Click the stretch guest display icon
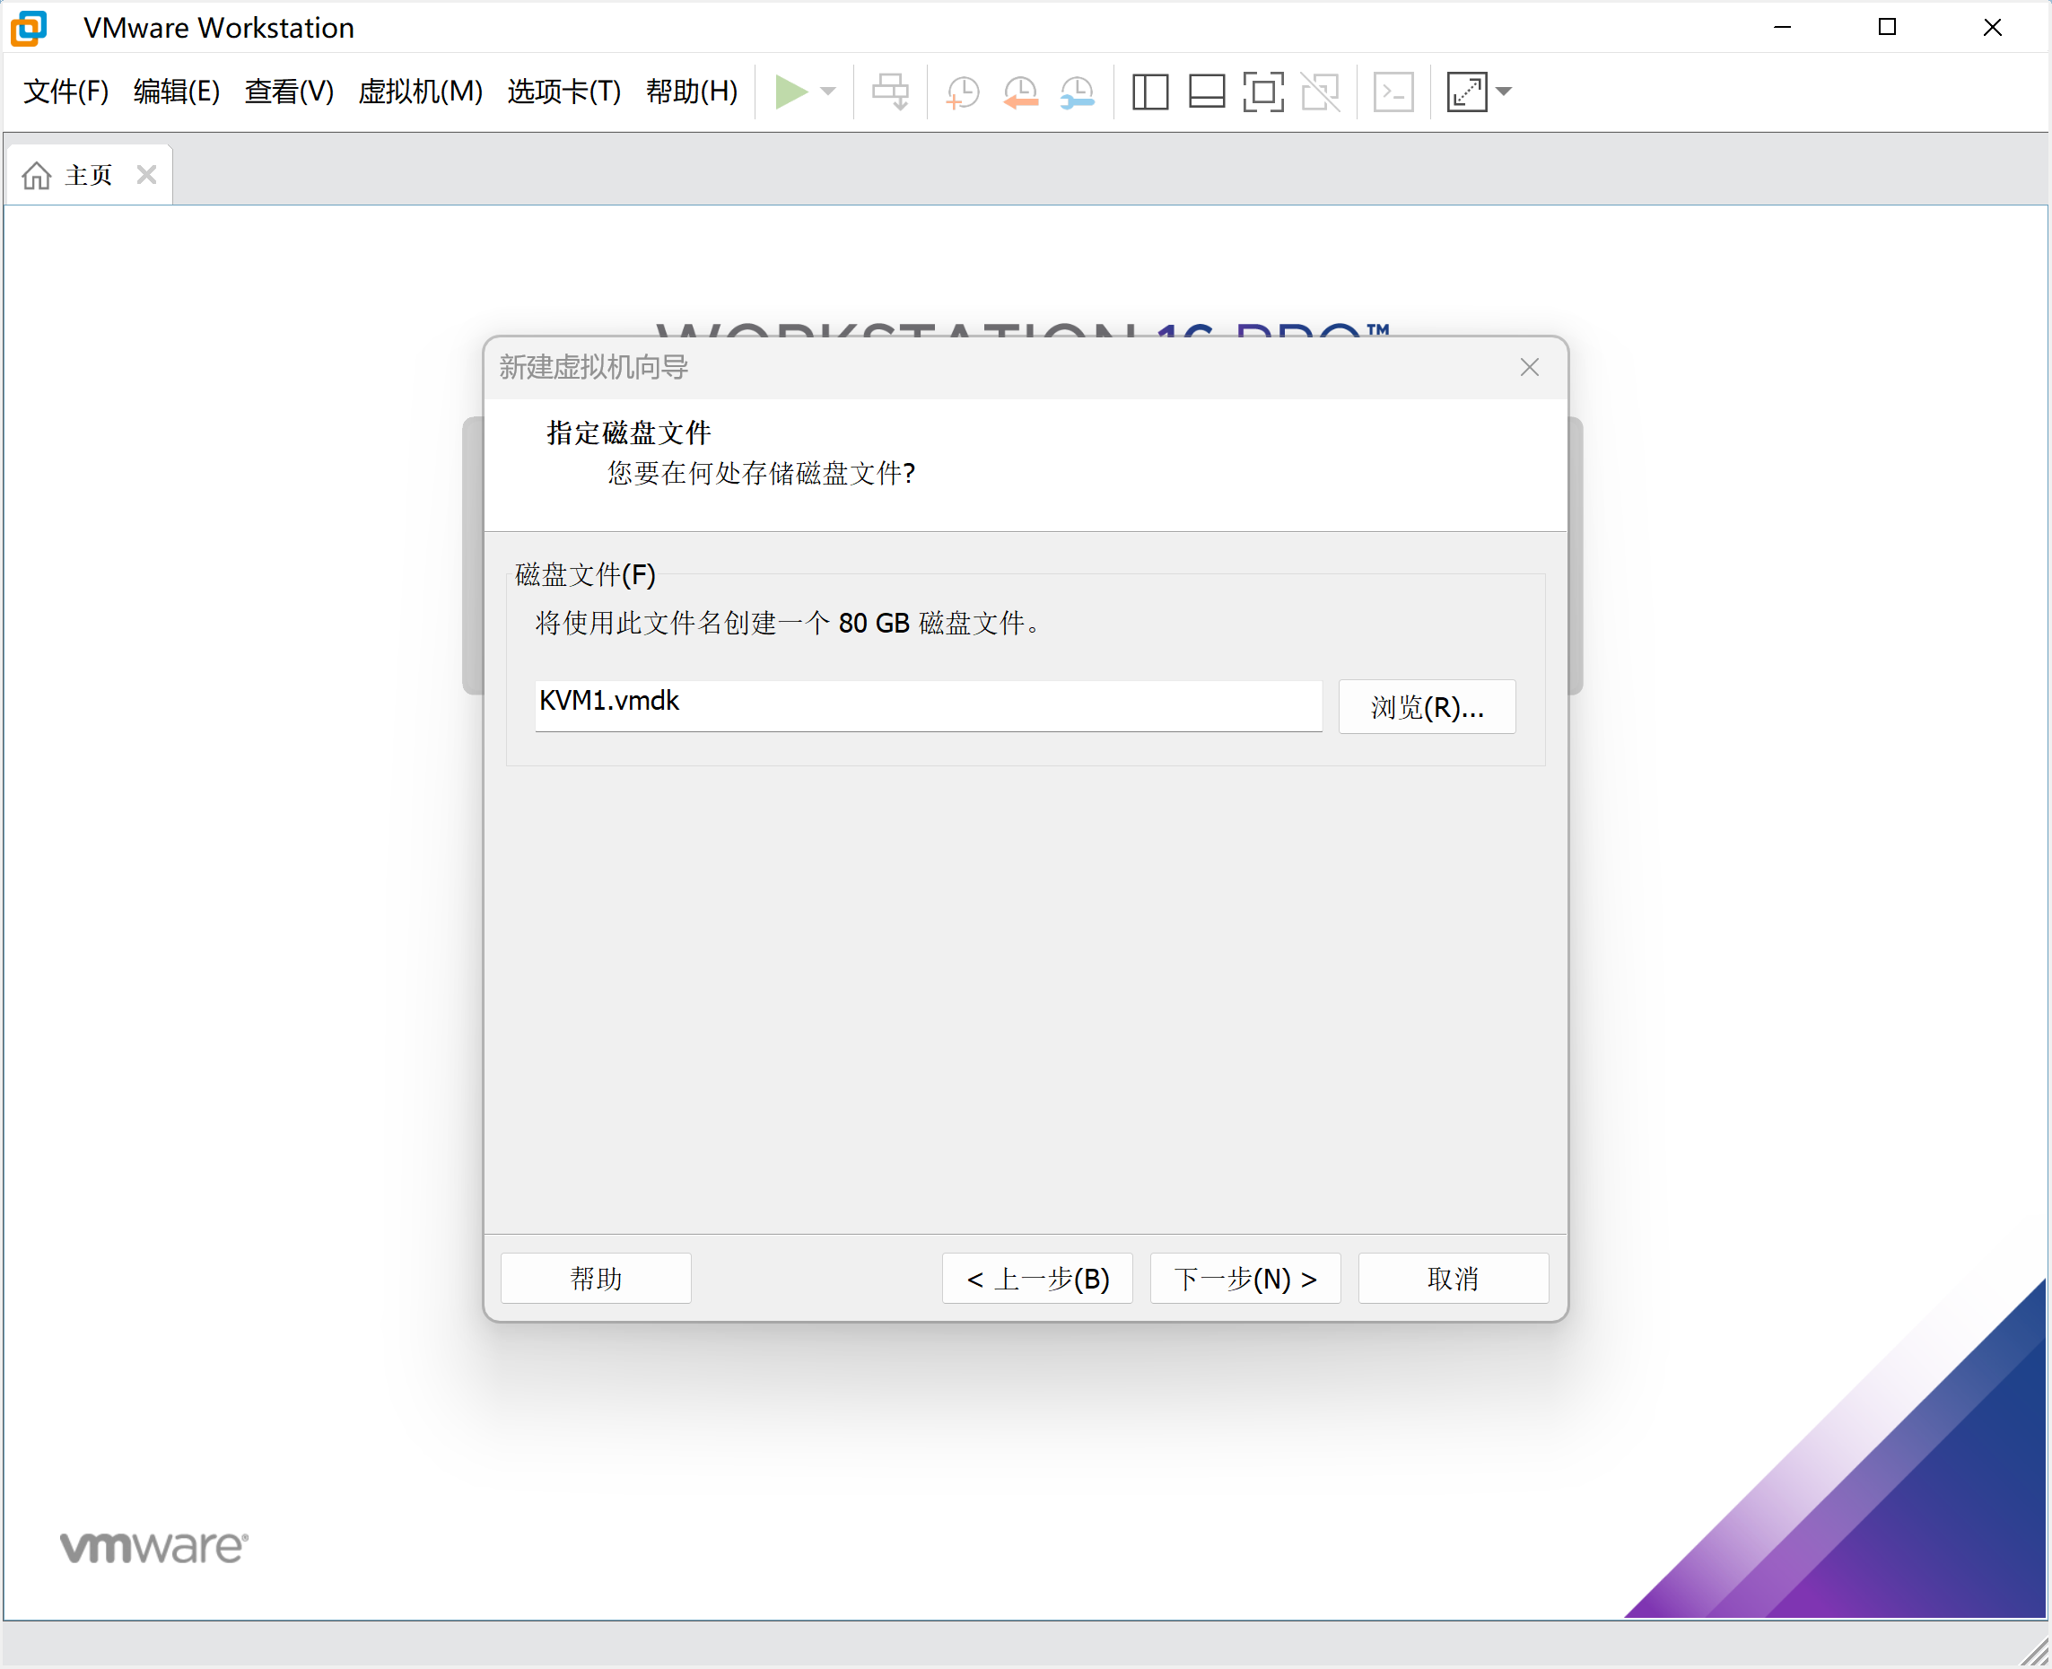 (1467, 92)
